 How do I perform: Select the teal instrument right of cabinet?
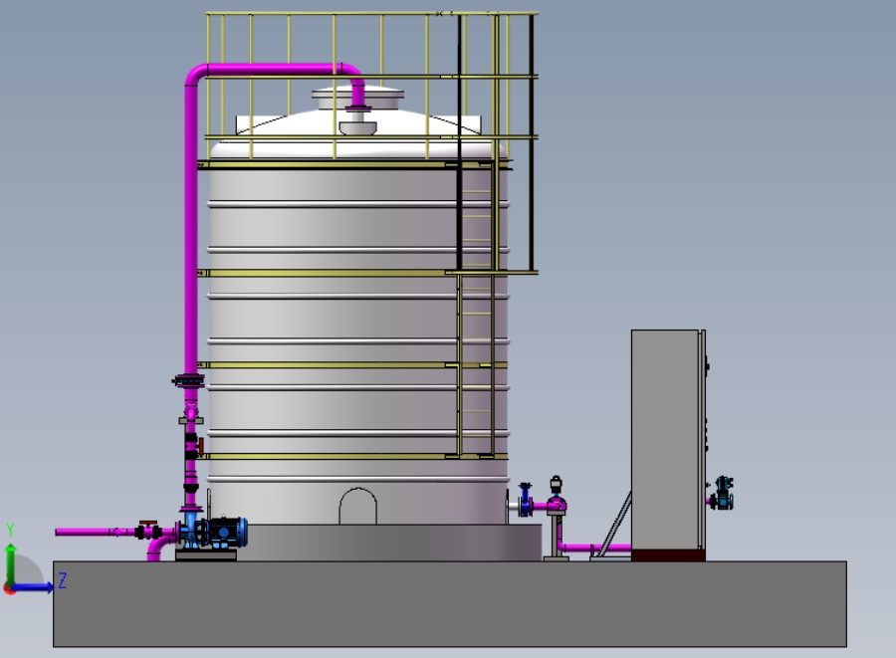click(x=723, y=493)
